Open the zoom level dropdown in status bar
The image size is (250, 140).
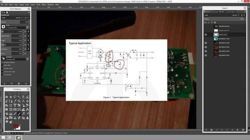[x=20, y=133]
